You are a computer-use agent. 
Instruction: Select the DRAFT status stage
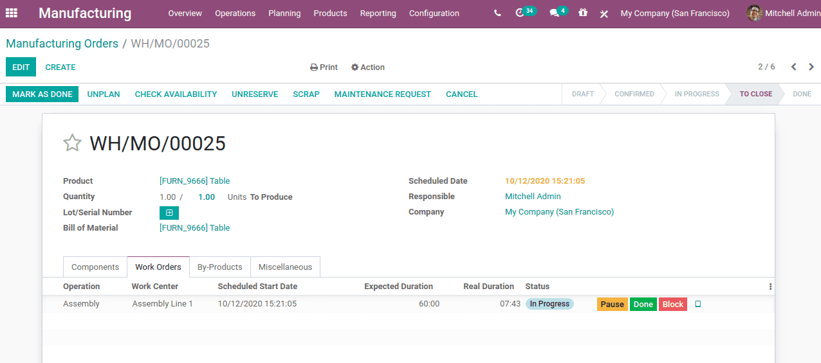[x=583, y=94]
